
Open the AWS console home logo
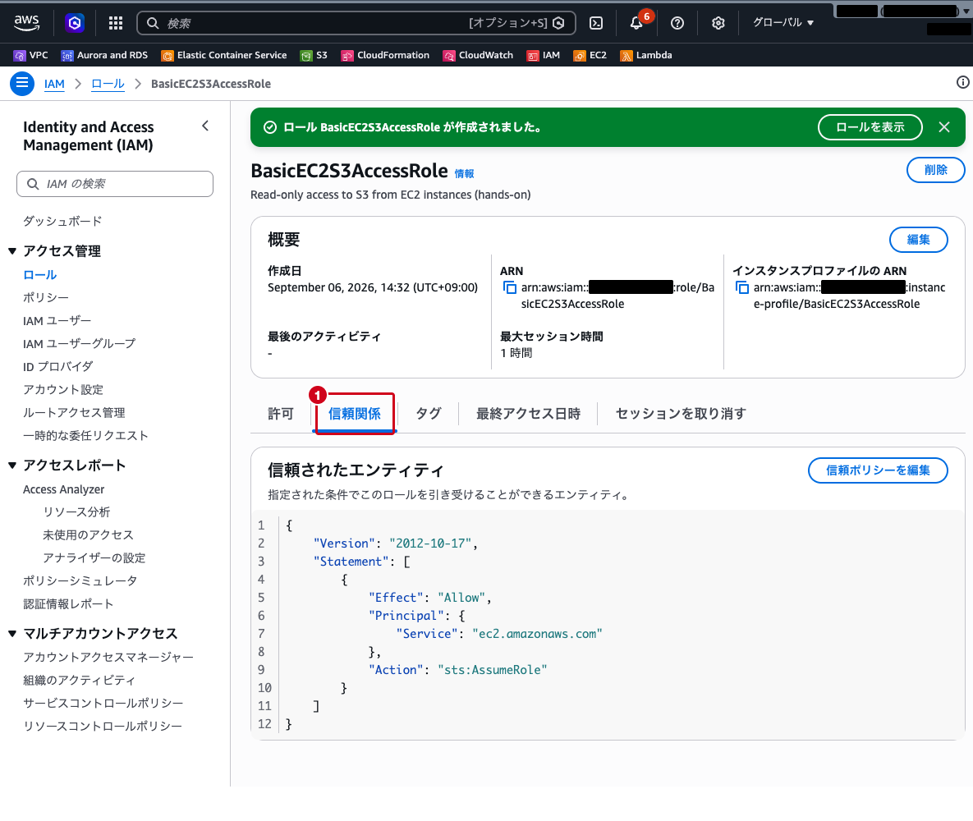[26, 22]
